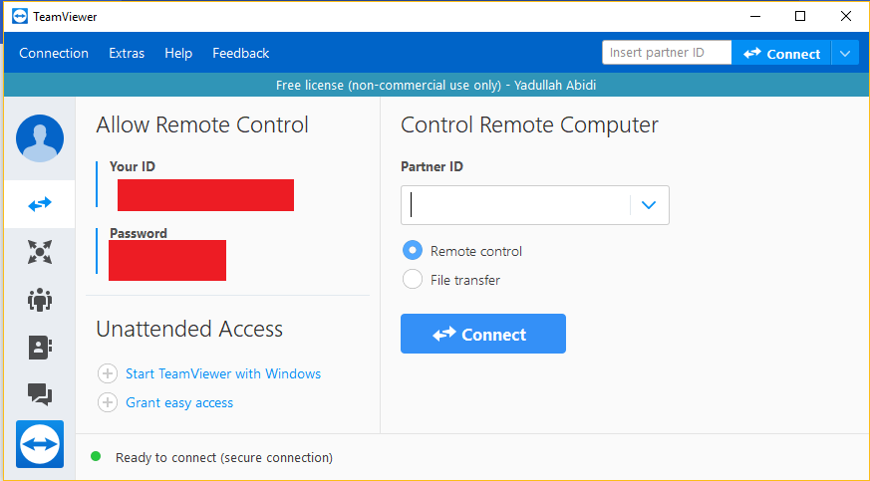Screen dimensions: 870x481
Task: Expand the top-bar Connect dropdown arrow
Action: coord(845,53)
